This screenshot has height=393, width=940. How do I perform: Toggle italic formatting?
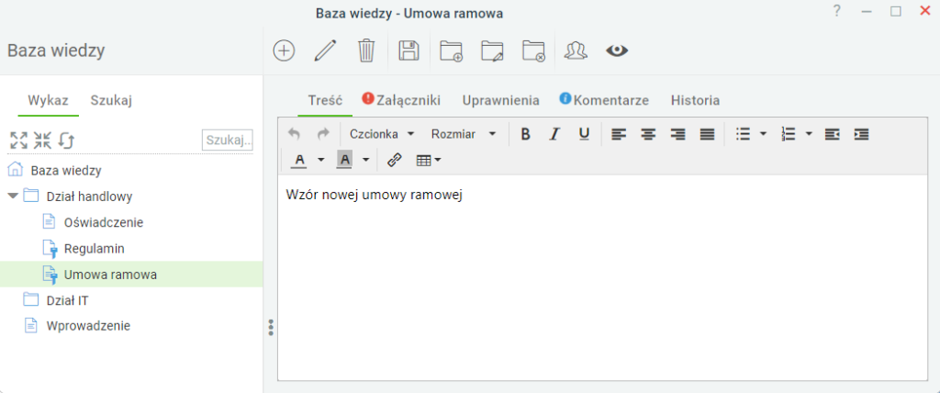(554, 134)
